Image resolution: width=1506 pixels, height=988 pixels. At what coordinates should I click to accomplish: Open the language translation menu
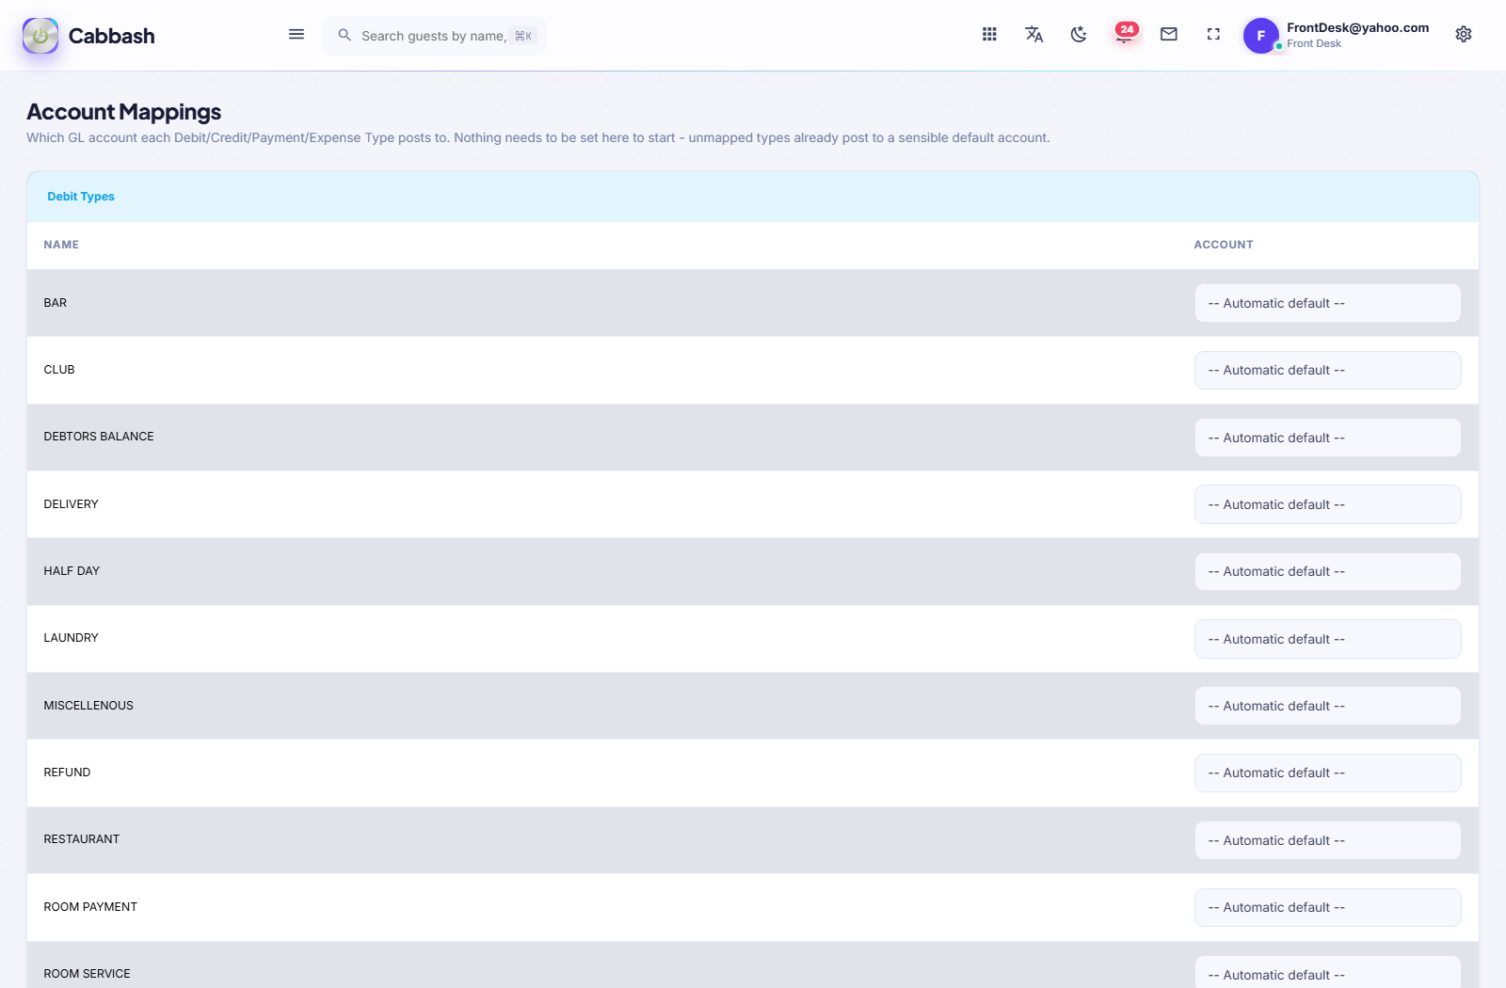[x=1033, y=35]
